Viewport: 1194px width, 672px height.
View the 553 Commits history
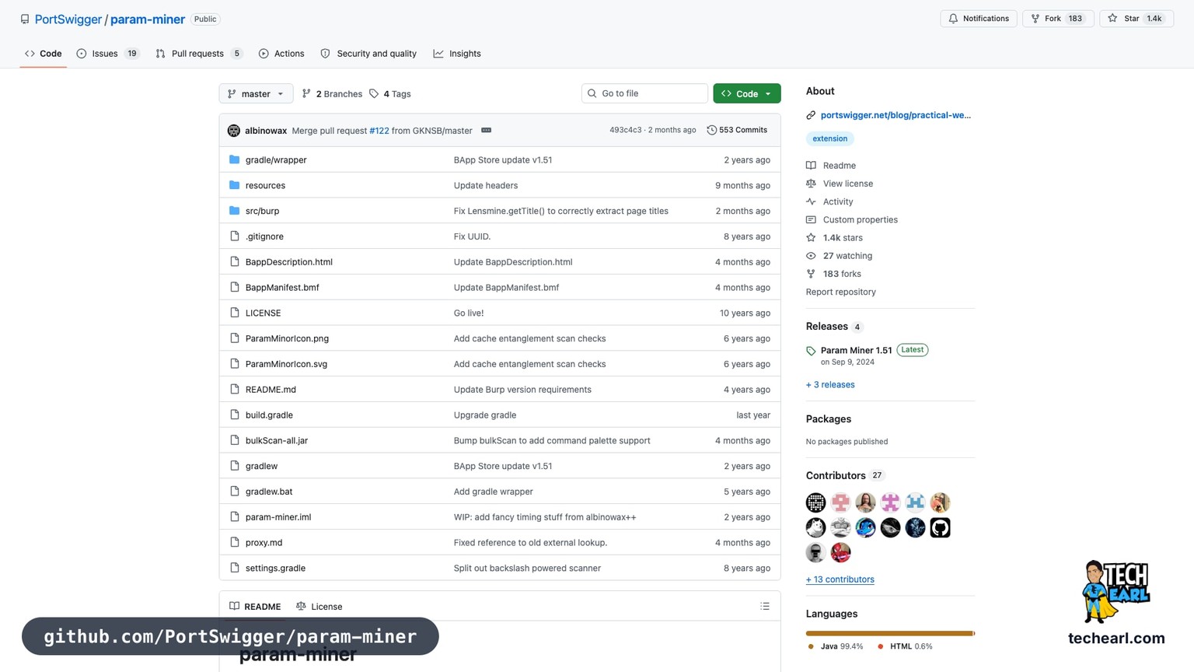[x=737, y=130]
